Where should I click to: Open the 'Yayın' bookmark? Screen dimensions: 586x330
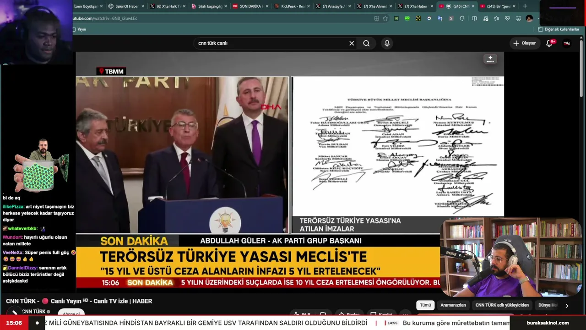(79, 29)
